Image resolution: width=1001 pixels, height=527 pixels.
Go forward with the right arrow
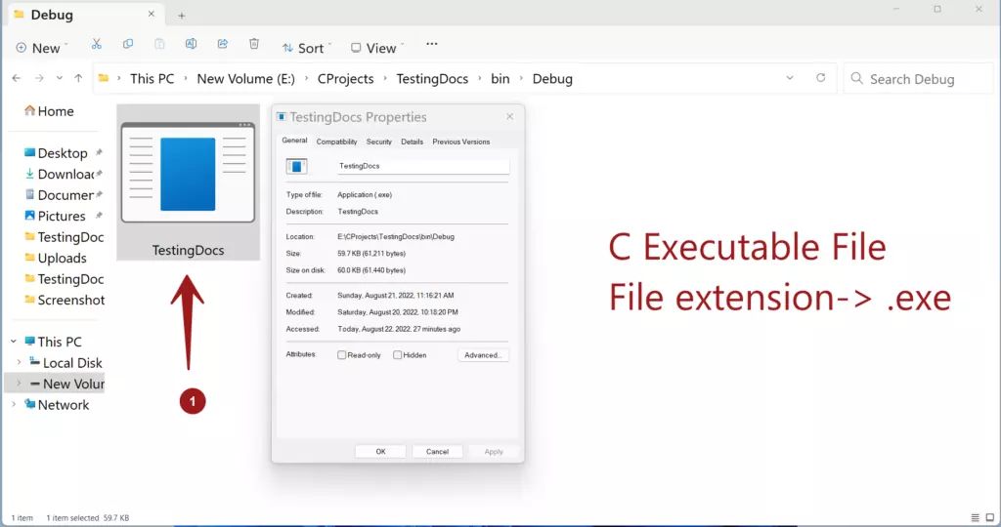coord(39,78)
